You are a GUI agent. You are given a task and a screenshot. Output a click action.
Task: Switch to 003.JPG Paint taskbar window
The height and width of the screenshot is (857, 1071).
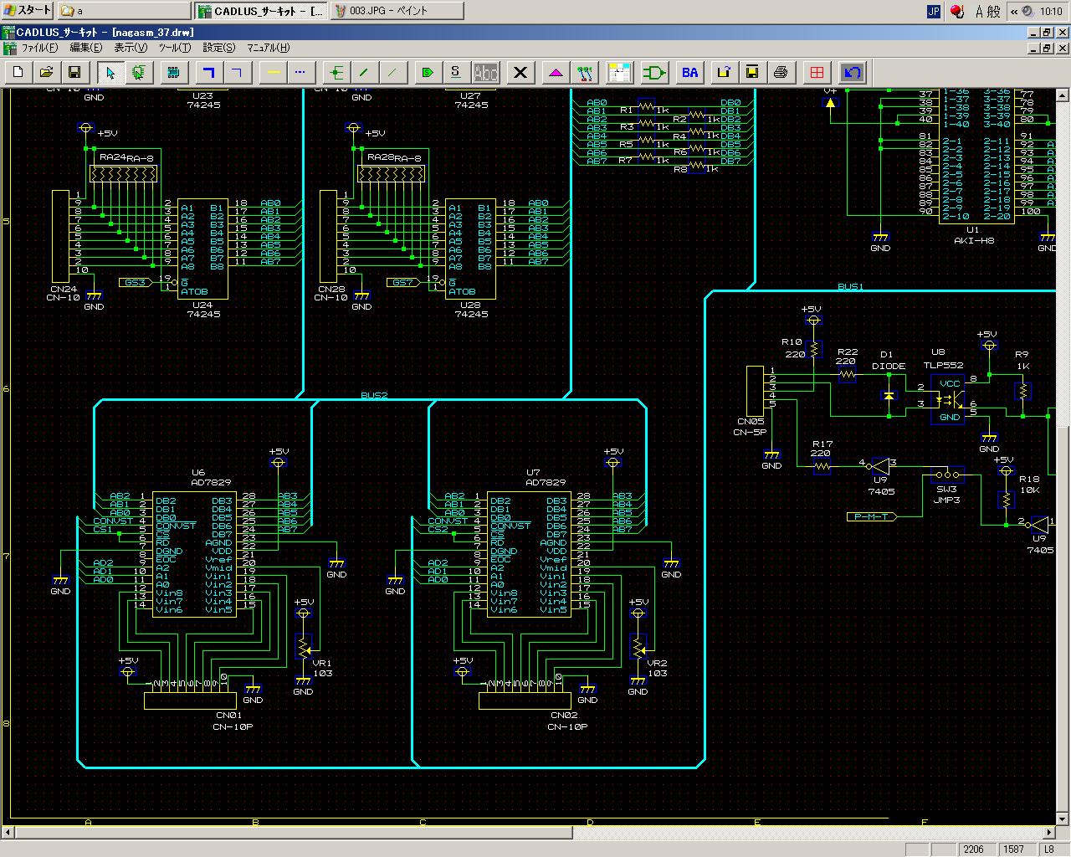(397, 11)
